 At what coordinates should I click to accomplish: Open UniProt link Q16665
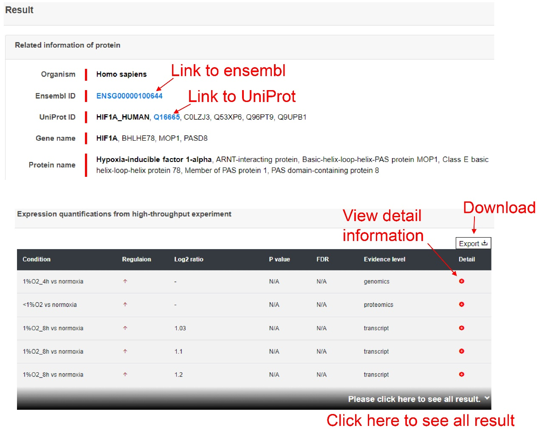coord(166,117)
